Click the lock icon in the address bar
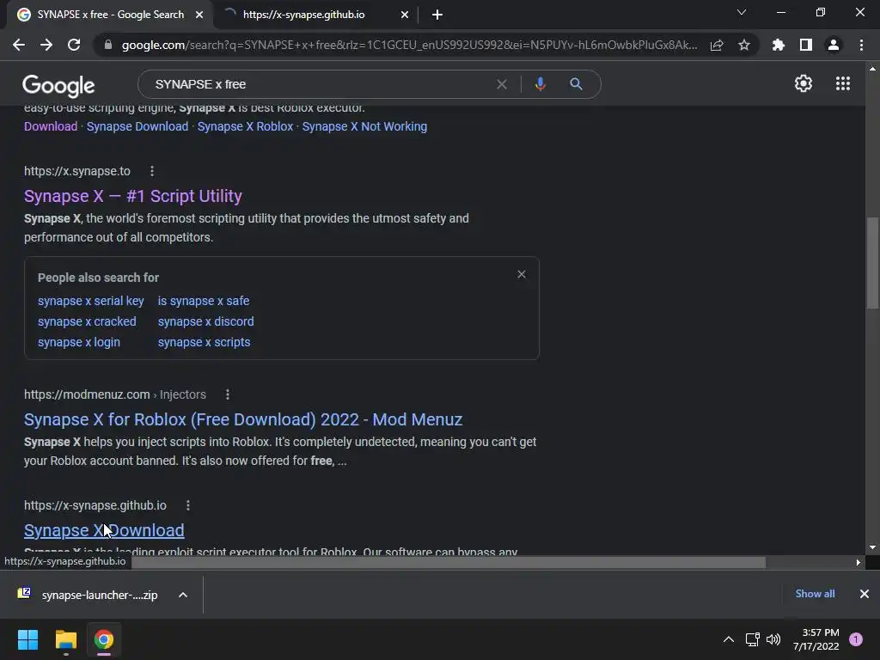Viewport: 880px width, 660px height. pyautogui.click(x=107, y=45)
